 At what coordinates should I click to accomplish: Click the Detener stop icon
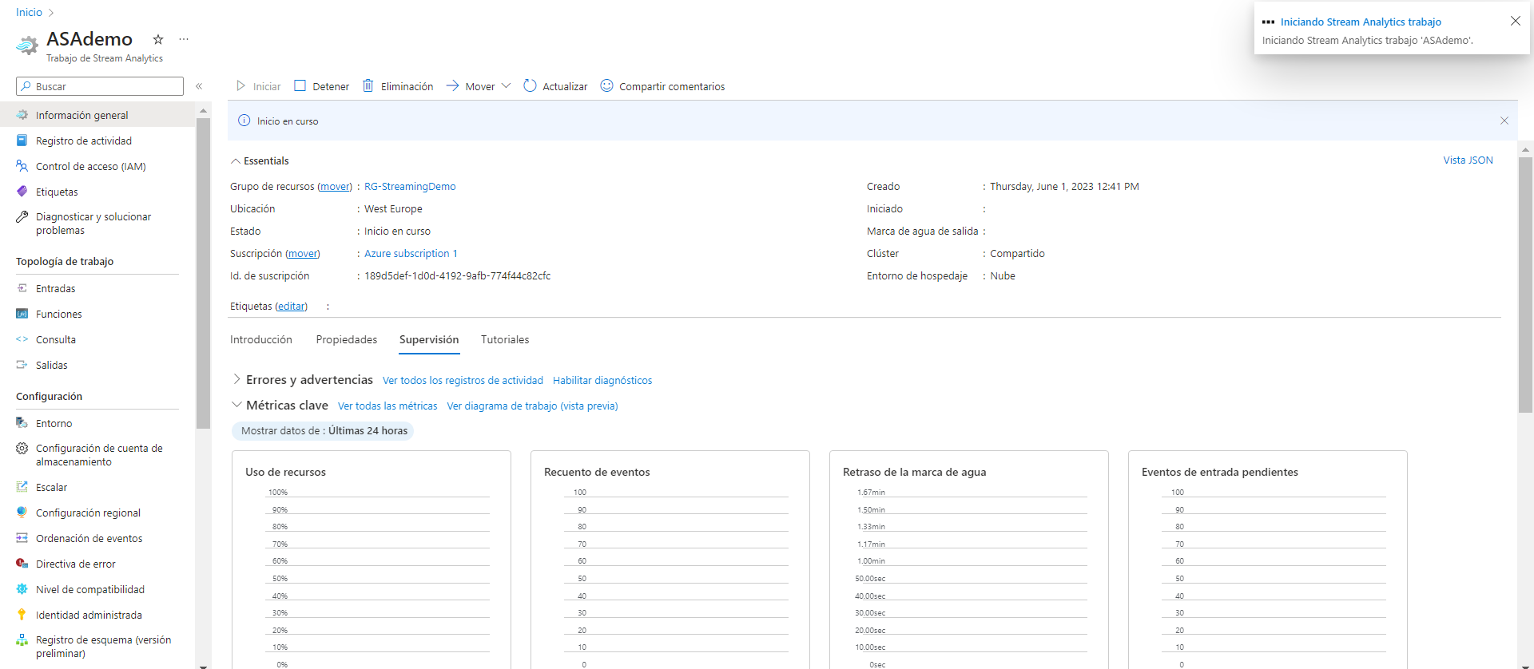300,85
